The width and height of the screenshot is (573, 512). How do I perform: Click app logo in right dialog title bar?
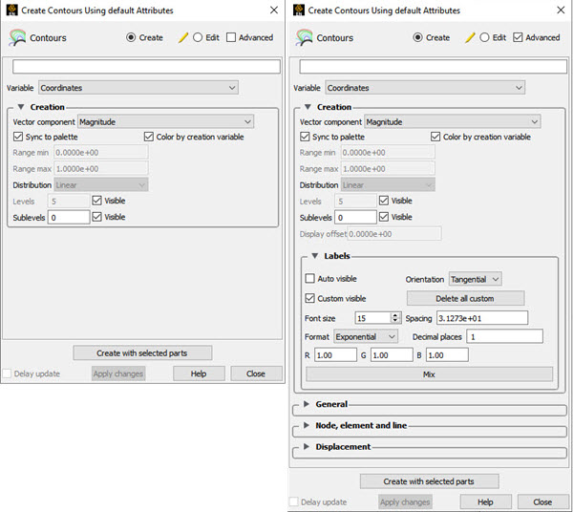click(x=299, y=10)
